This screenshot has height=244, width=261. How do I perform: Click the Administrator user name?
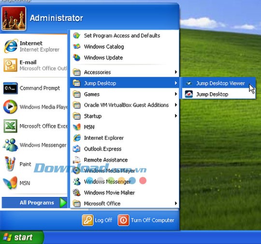click(x=56, y=18)
